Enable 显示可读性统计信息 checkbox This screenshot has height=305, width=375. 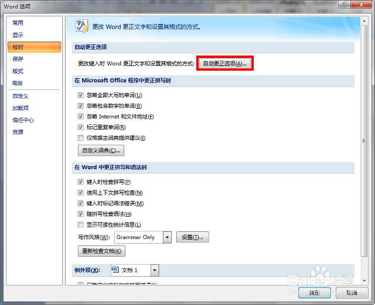click(x=80, y=224)
